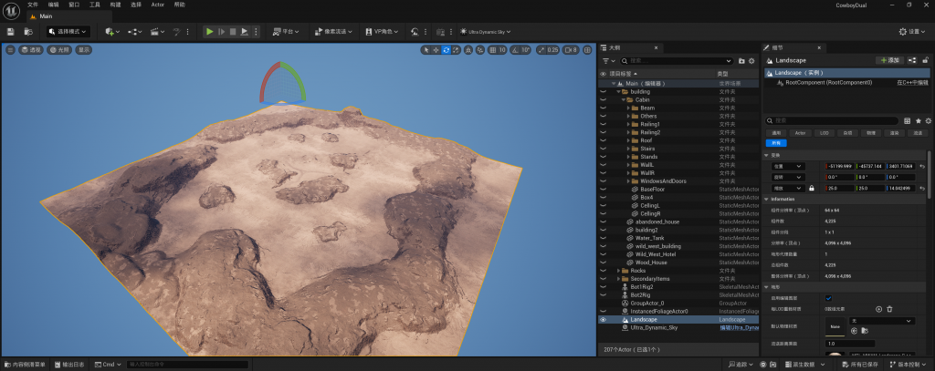Screen dimensions: 935x371
Task: Click the green Play button in toolbar
Action: click(209, 32)
